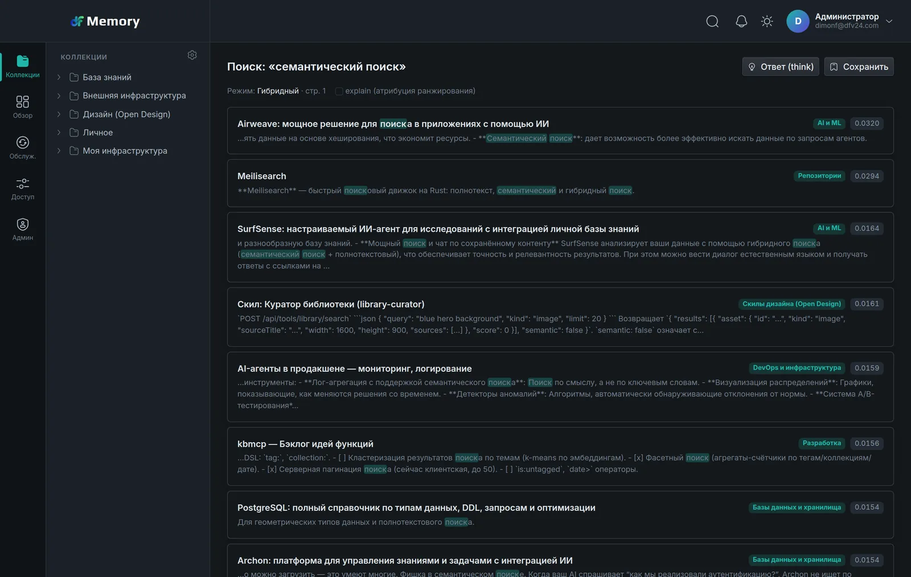Open notifications bell icon

pos(741,21)
